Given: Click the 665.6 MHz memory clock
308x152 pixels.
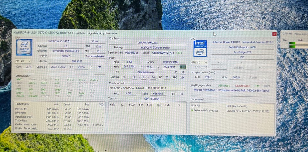Looking at the screenshot, I should [130, 67].
